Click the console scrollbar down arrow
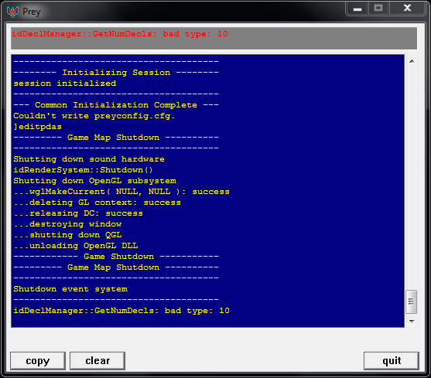This screenshot has width=431, height=378. click(x=412, y=321)
